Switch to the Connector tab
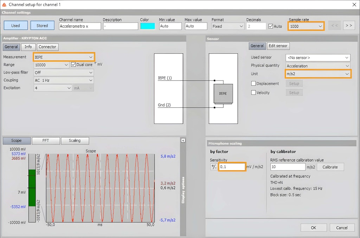This screenshot has width=360, height=238. pyautogui.click(x=47, y=47)
